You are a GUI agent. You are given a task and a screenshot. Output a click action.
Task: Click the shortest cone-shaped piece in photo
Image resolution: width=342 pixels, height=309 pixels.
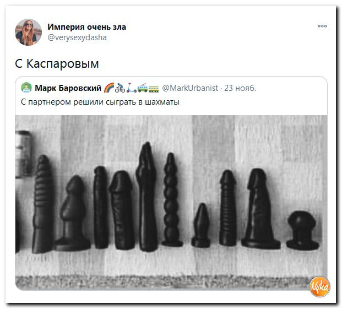[201, 225]
